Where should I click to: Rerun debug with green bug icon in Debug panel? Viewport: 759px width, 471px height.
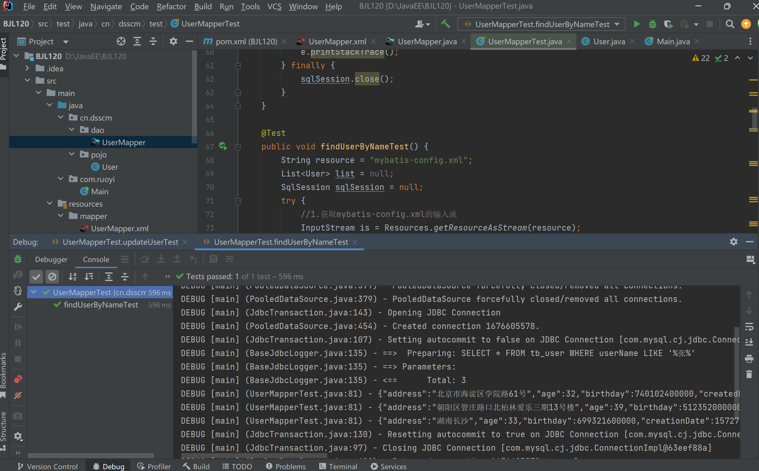18,259
